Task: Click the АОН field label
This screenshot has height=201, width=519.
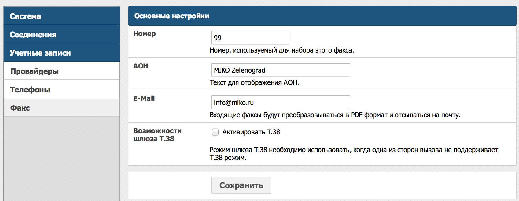Action: pos(141,66)
